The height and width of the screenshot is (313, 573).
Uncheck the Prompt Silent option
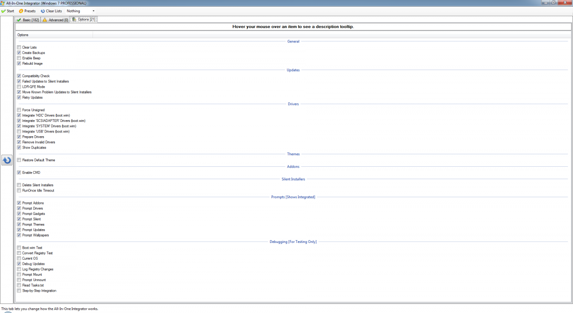click(x=19, y=219)
